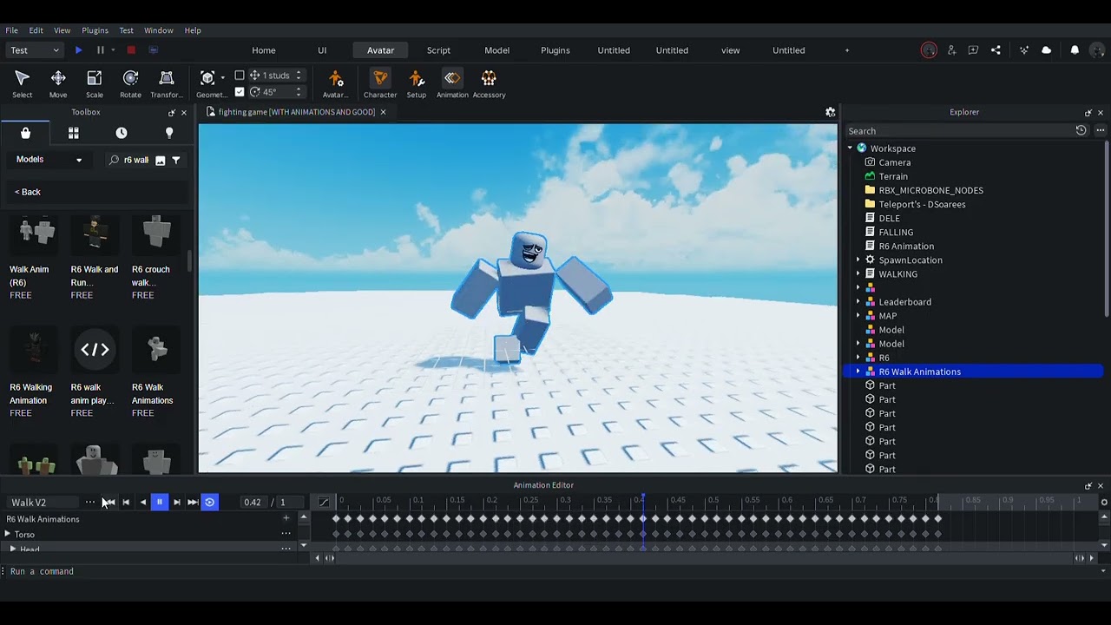Enable move snapping checkbox for studs
This screenshot has height=625, width=1111.
pyautogui.click(x=240, y=76)
